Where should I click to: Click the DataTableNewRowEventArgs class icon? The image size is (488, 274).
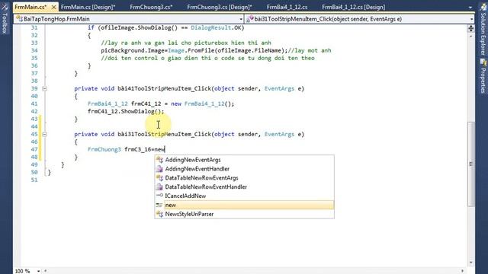click(x=159, y=177)
